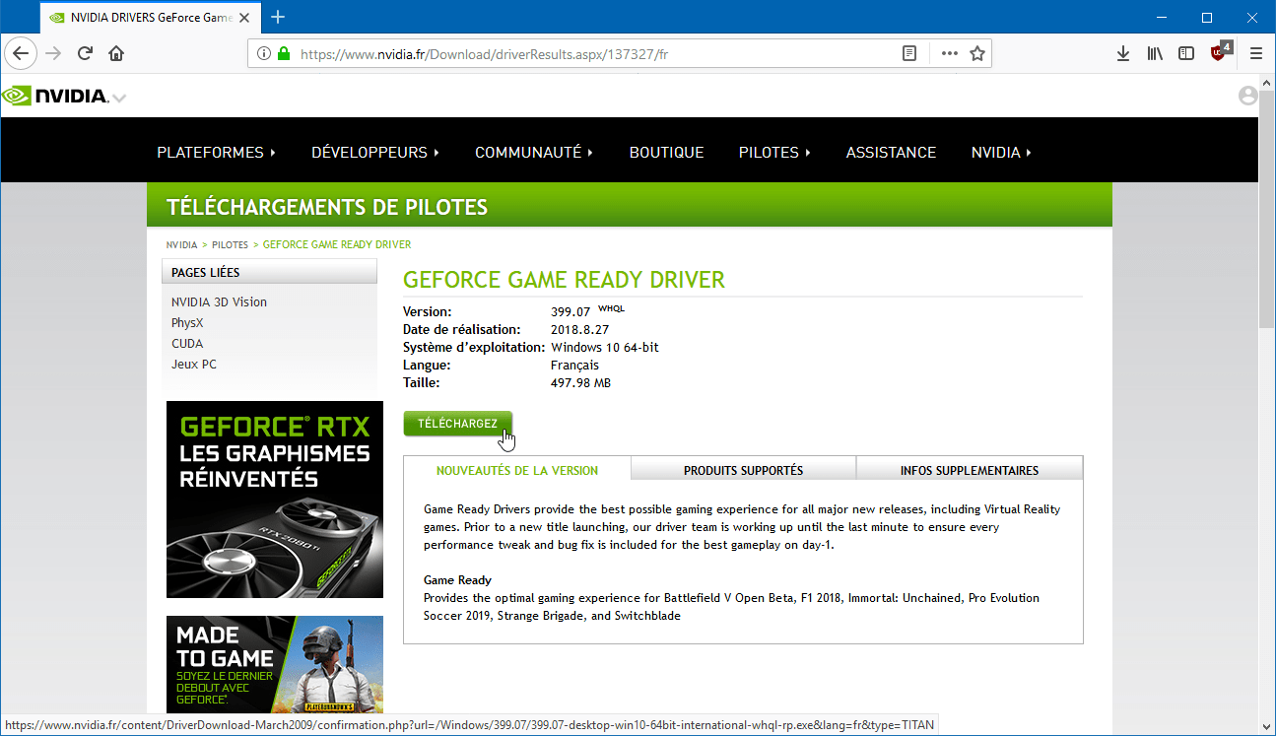Image resolution: width=1276 pixels, height=736 pixels.
Task: Select the Windows 10 64-bit text
Action: click(x=605, y=348)
